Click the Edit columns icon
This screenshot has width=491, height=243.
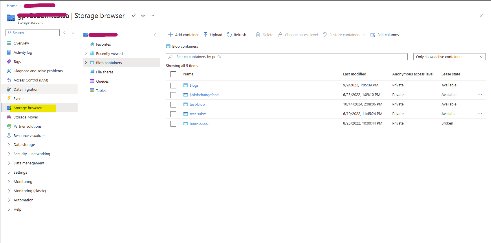373,35
